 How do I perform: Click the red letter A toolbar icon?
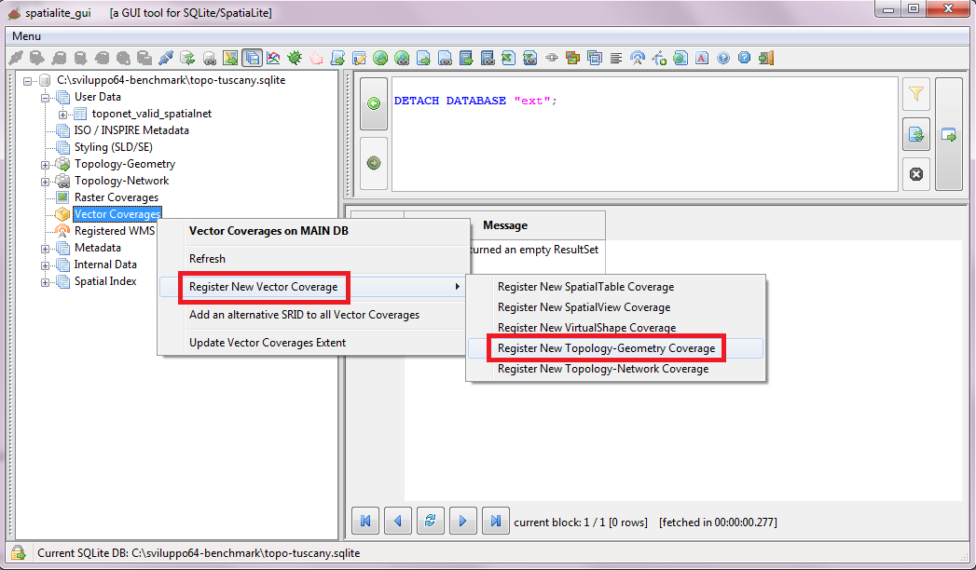click(702, 59)
